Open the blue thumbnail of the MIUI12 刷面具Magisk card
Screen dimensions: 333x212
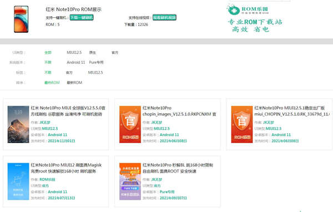pyautogui.click(x=18, y=181)
